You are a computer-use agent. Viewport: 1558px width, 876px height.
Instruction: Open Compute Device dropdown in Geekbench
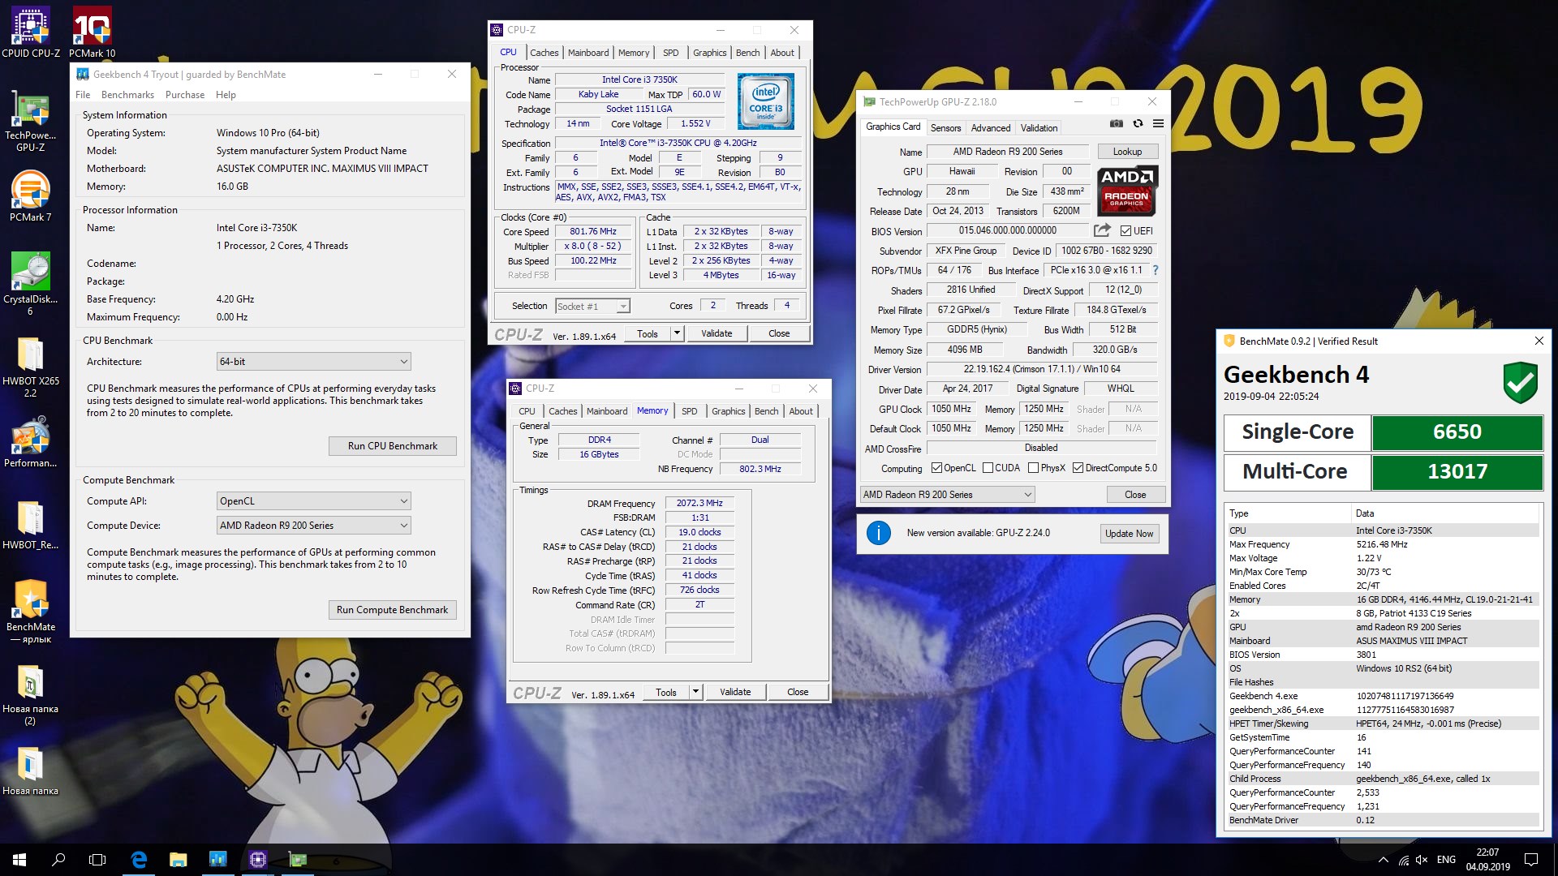click(313, 526)
